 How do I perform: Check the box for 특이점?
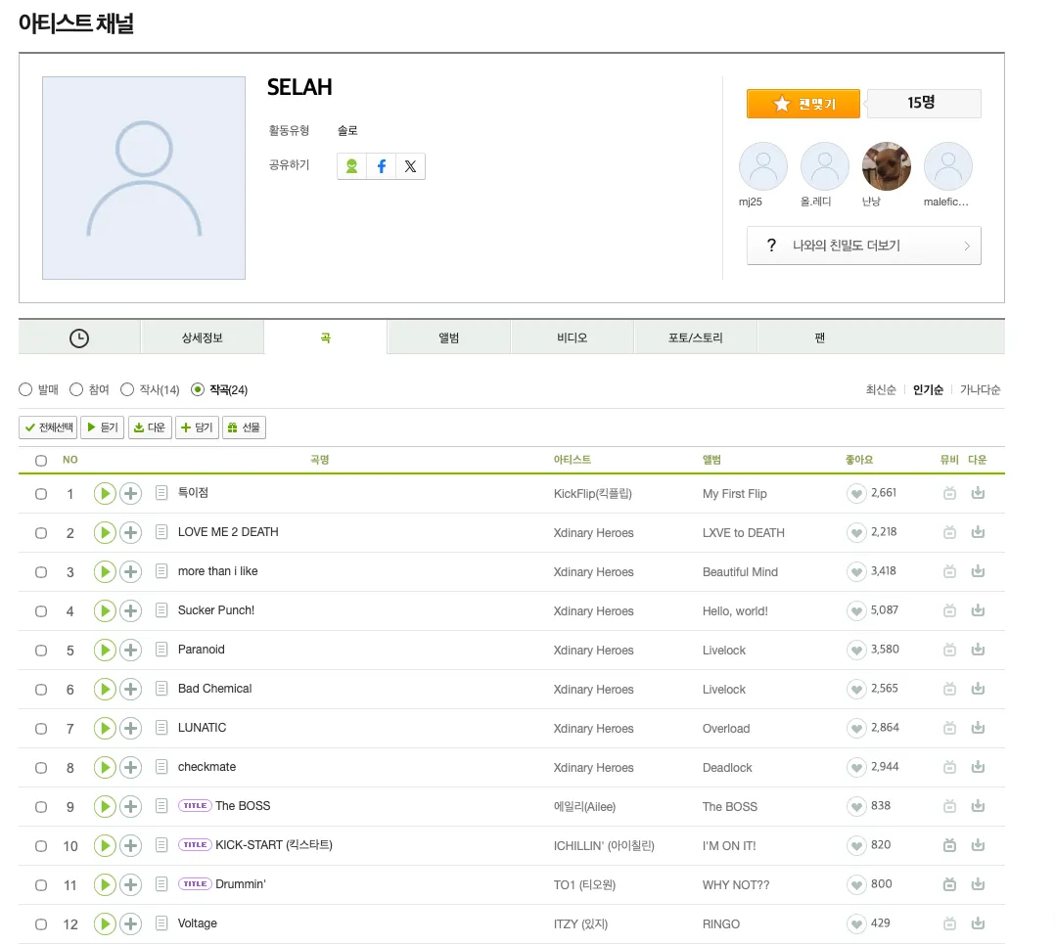[41, 494]
